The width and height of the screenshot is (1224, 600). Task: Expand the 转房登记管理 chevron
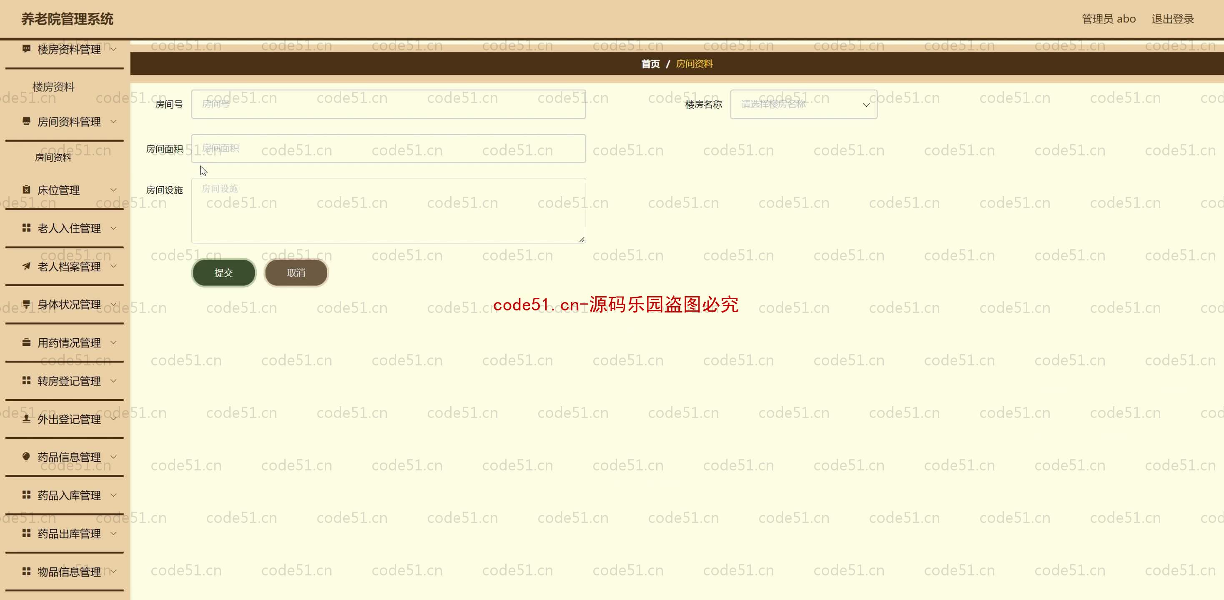113,380
